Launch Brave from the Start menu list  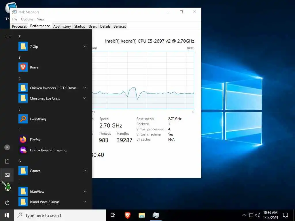point(23,67)
